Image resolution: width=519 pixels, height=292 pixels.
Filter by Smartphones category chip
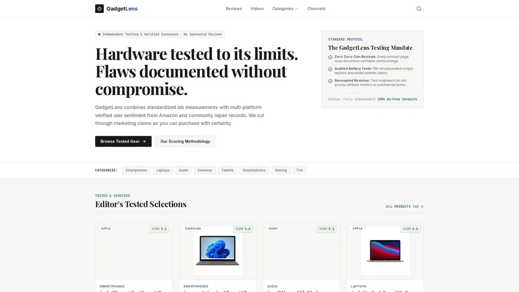pos(136,170)
